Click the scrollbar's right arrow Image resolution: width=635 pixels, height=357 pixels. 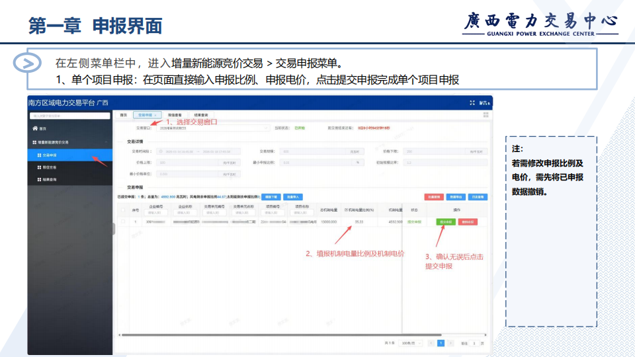[486, 335]
